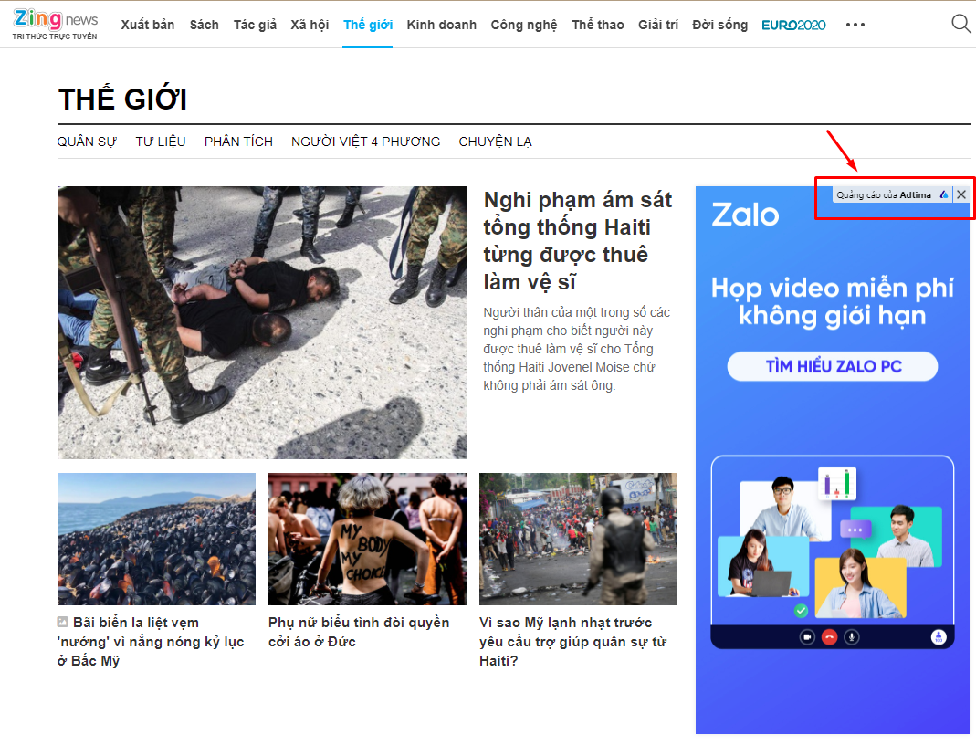Open the Germany protest thumbnail
976x745 pixels.
pyautogui.click(x=367, y=539)
